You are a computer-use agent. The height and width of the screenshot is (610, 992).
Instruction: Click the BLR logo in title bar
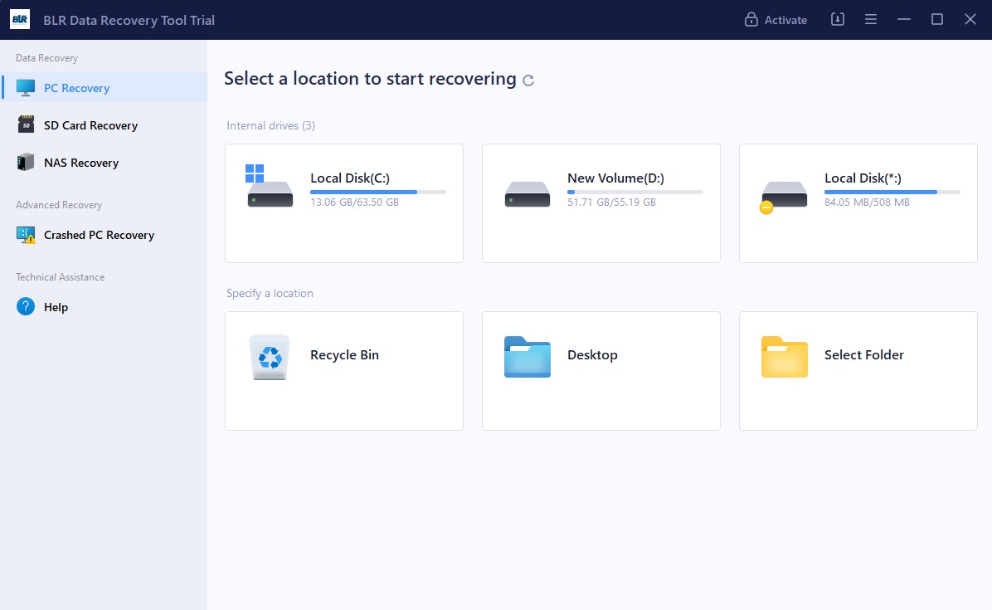20,20
